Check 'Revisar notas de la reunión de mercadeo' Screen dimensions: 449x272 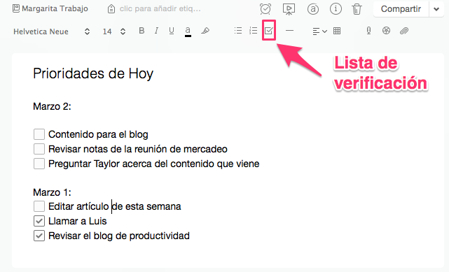39,149
